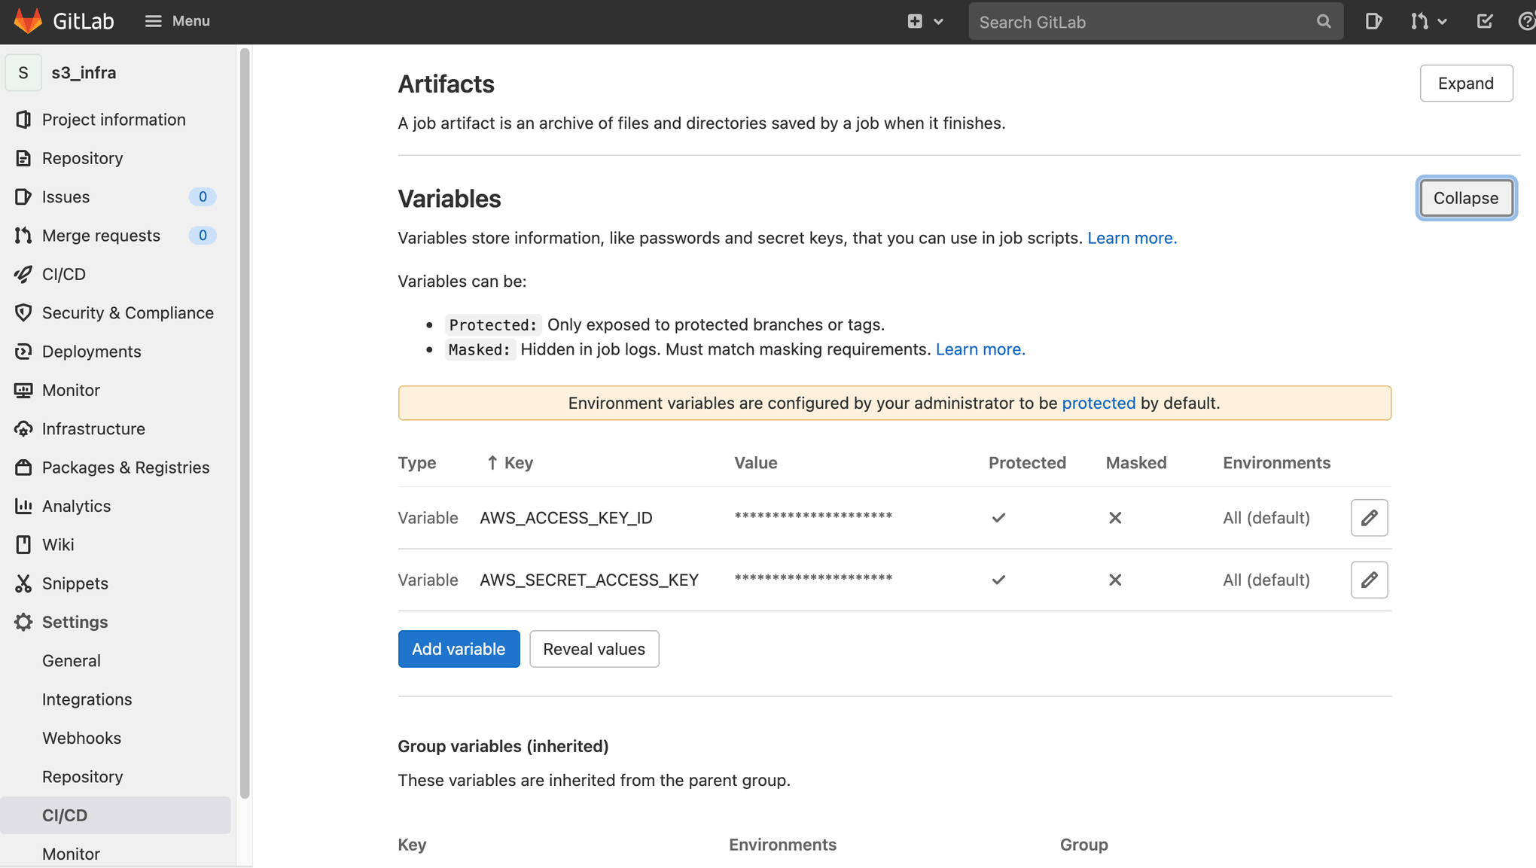Viewport: 1536px width, 868px height.
Task: Toggle protected status for AWS_ACCESS_KEY_ID
Action: pos(1370,516)
